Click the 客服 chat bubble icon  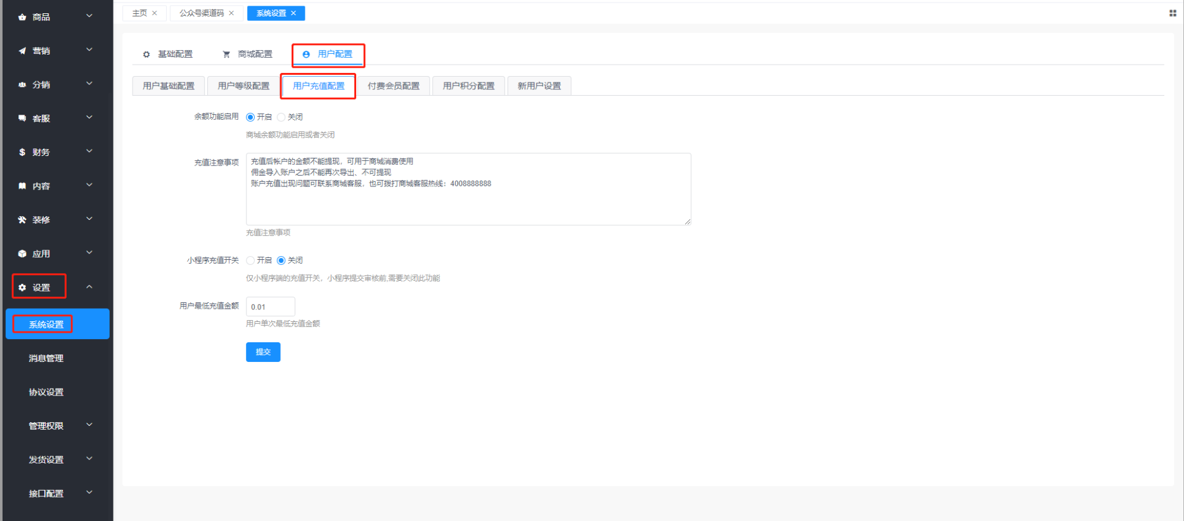coord(22,119)
